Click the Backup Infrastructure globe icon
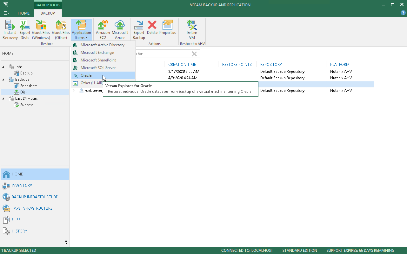The image size is (407, 254). [x=6, y=197]
